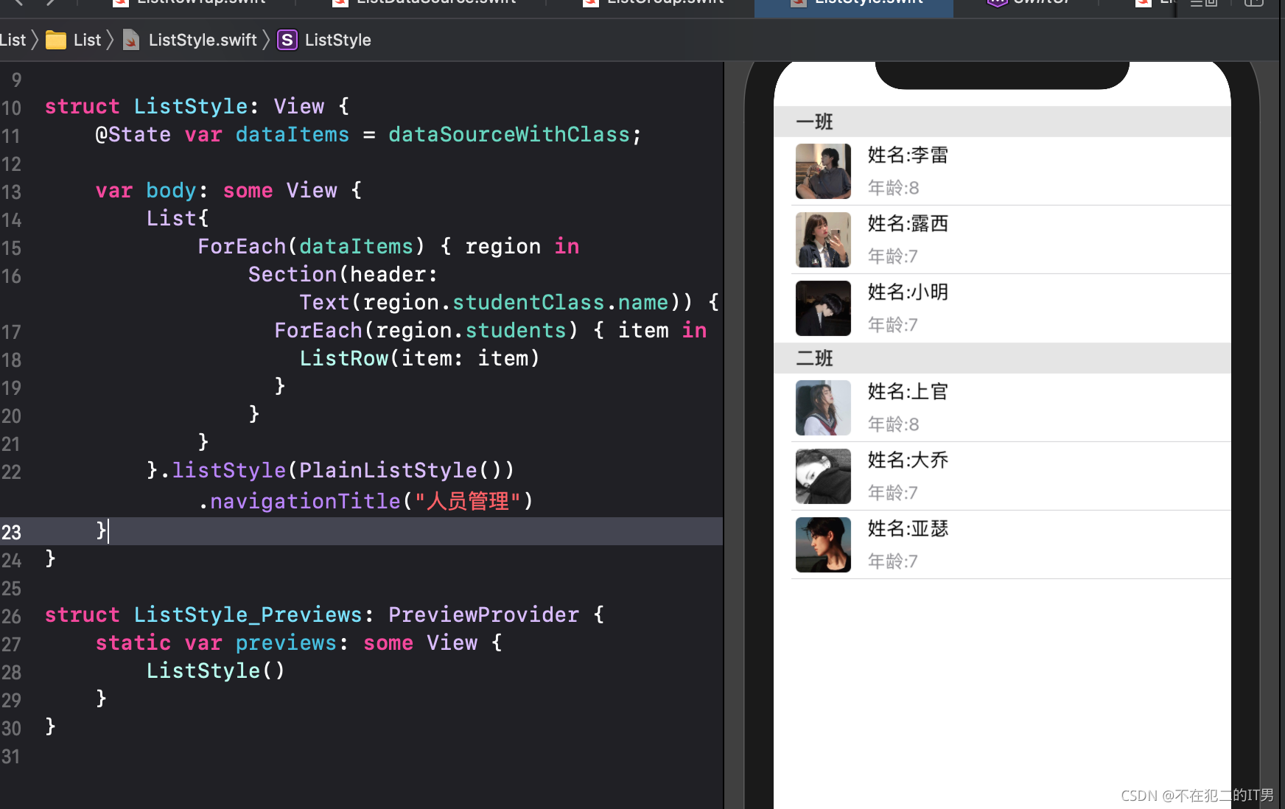Open the ListStyle struct breadcrumb item
Viewport: 1285px width, 809px height.
(x=337, y=40)
